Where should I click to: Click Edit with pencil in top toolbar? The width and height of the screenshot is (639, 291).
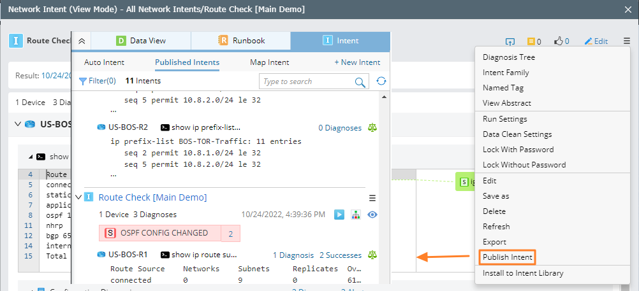click(x=596, y=41)
